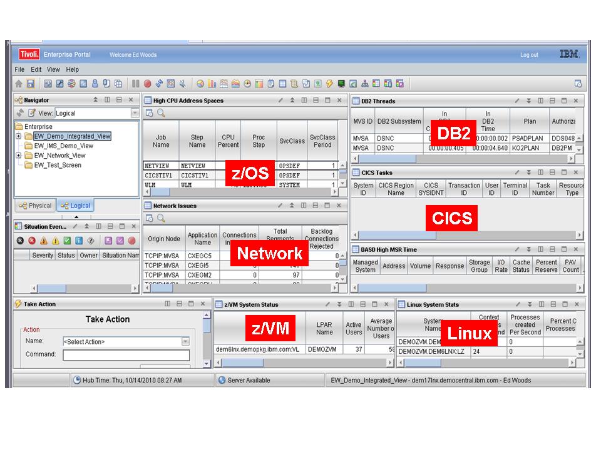Select the Enterprise root tree item

[x=38, y=126]
